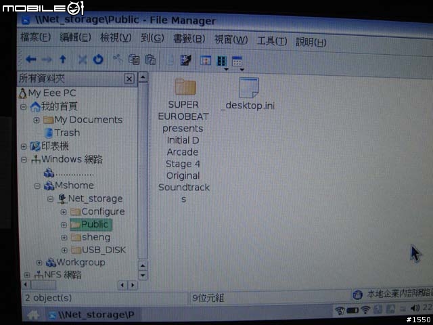Viewport: 433px width, 325px height.
Task: Click the wireless signal tray icon
Action: [365, 310]
